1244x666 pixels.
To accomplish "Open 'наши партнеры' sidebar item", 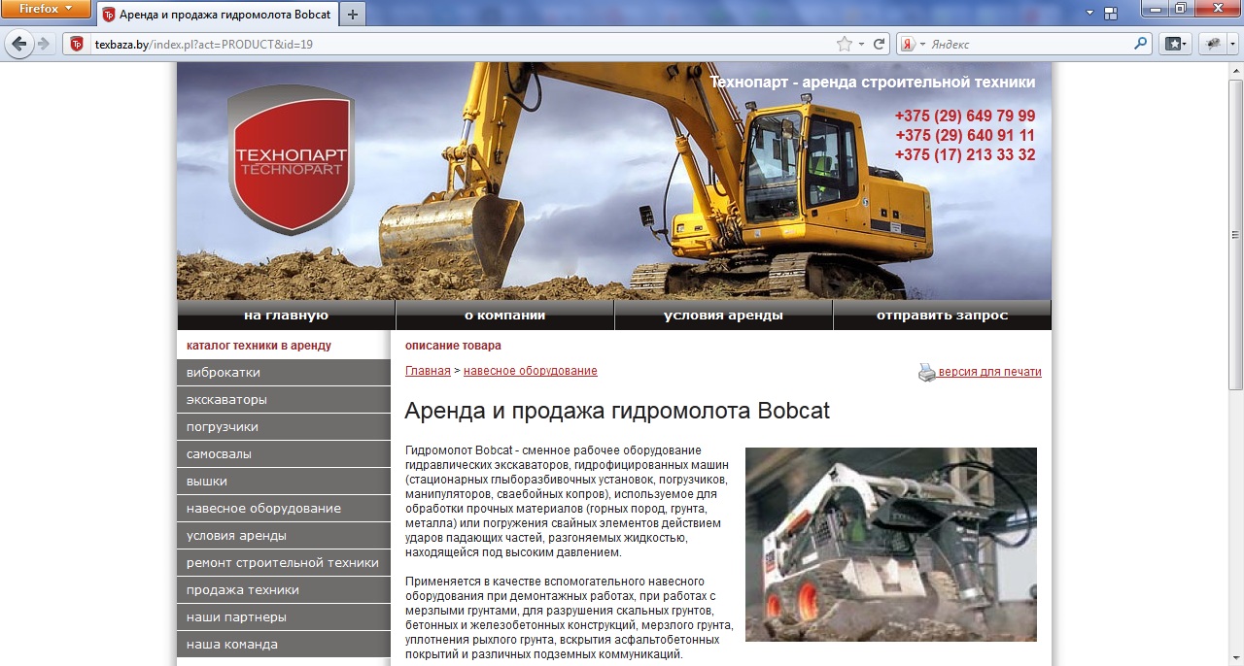I will click(x=284, y=617).
